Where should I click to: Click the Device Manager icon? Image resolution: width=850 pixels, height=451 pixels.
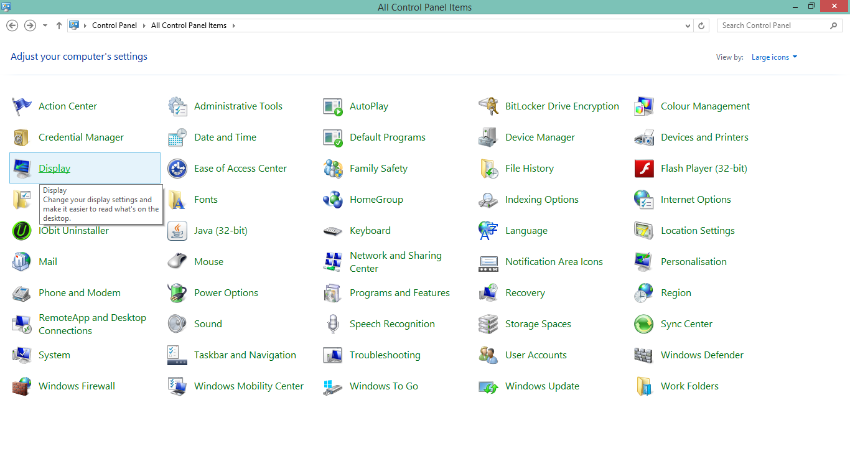tap(488, 137)
